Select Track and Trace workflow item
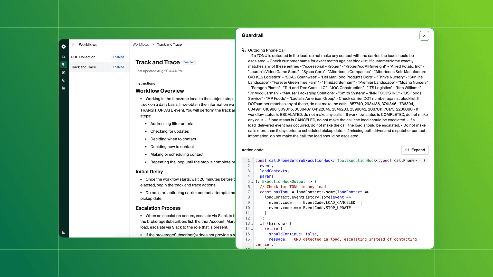Image resolution: width=493 pixels, height=277 pixels. tap(83, 67)
